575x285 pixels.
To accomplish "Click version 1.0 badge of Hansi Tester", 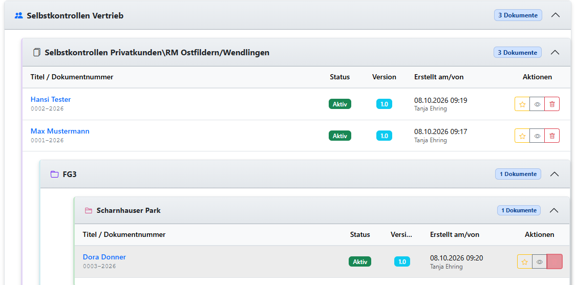I will [x=384, y=104].
